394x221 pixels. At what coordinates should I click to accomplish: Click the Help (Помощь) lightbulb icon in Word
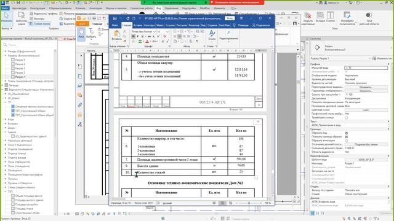pos(234,25)
